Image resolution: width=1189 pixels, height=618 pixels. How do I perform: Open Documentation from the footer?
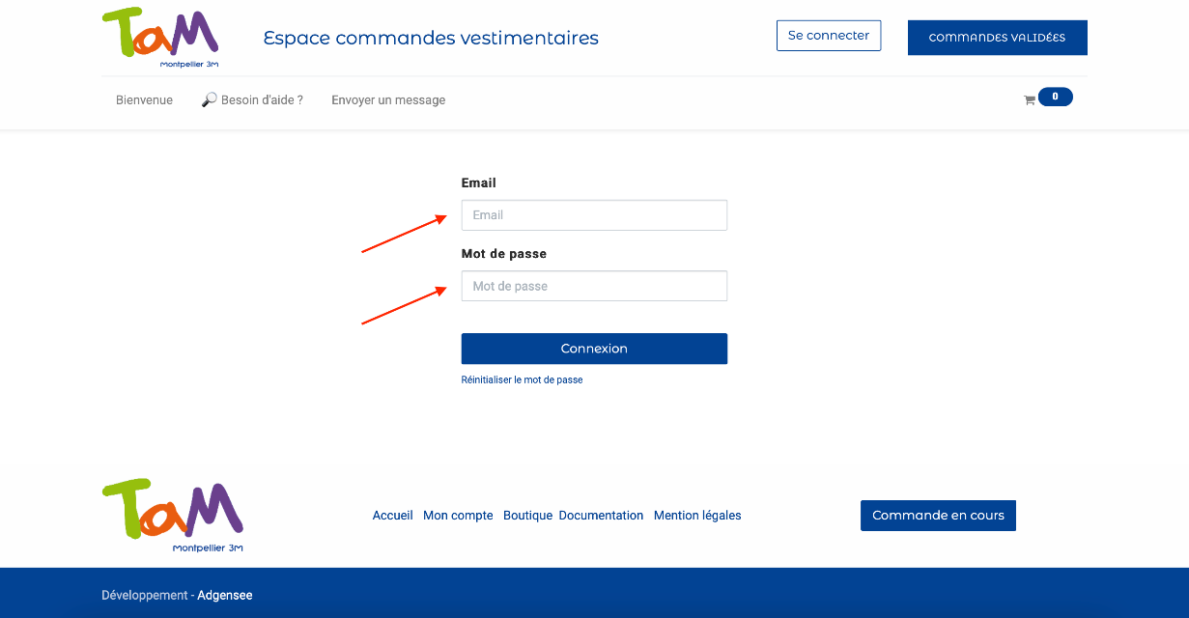coord(601,516)
